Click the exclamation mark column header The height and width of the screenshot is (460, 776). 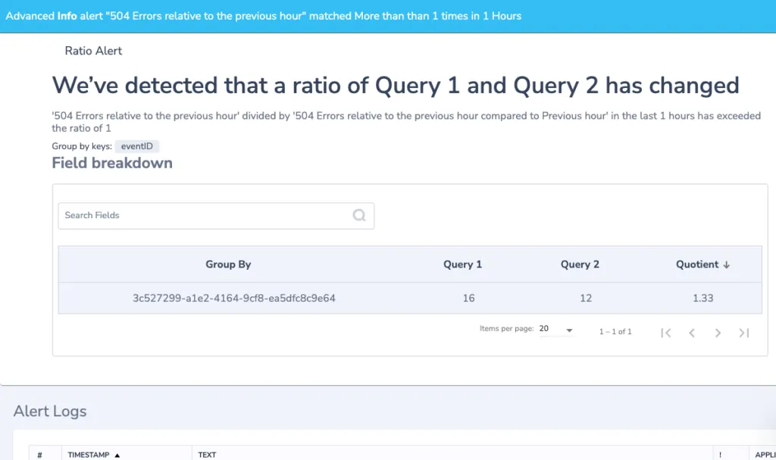pos(720,455)
